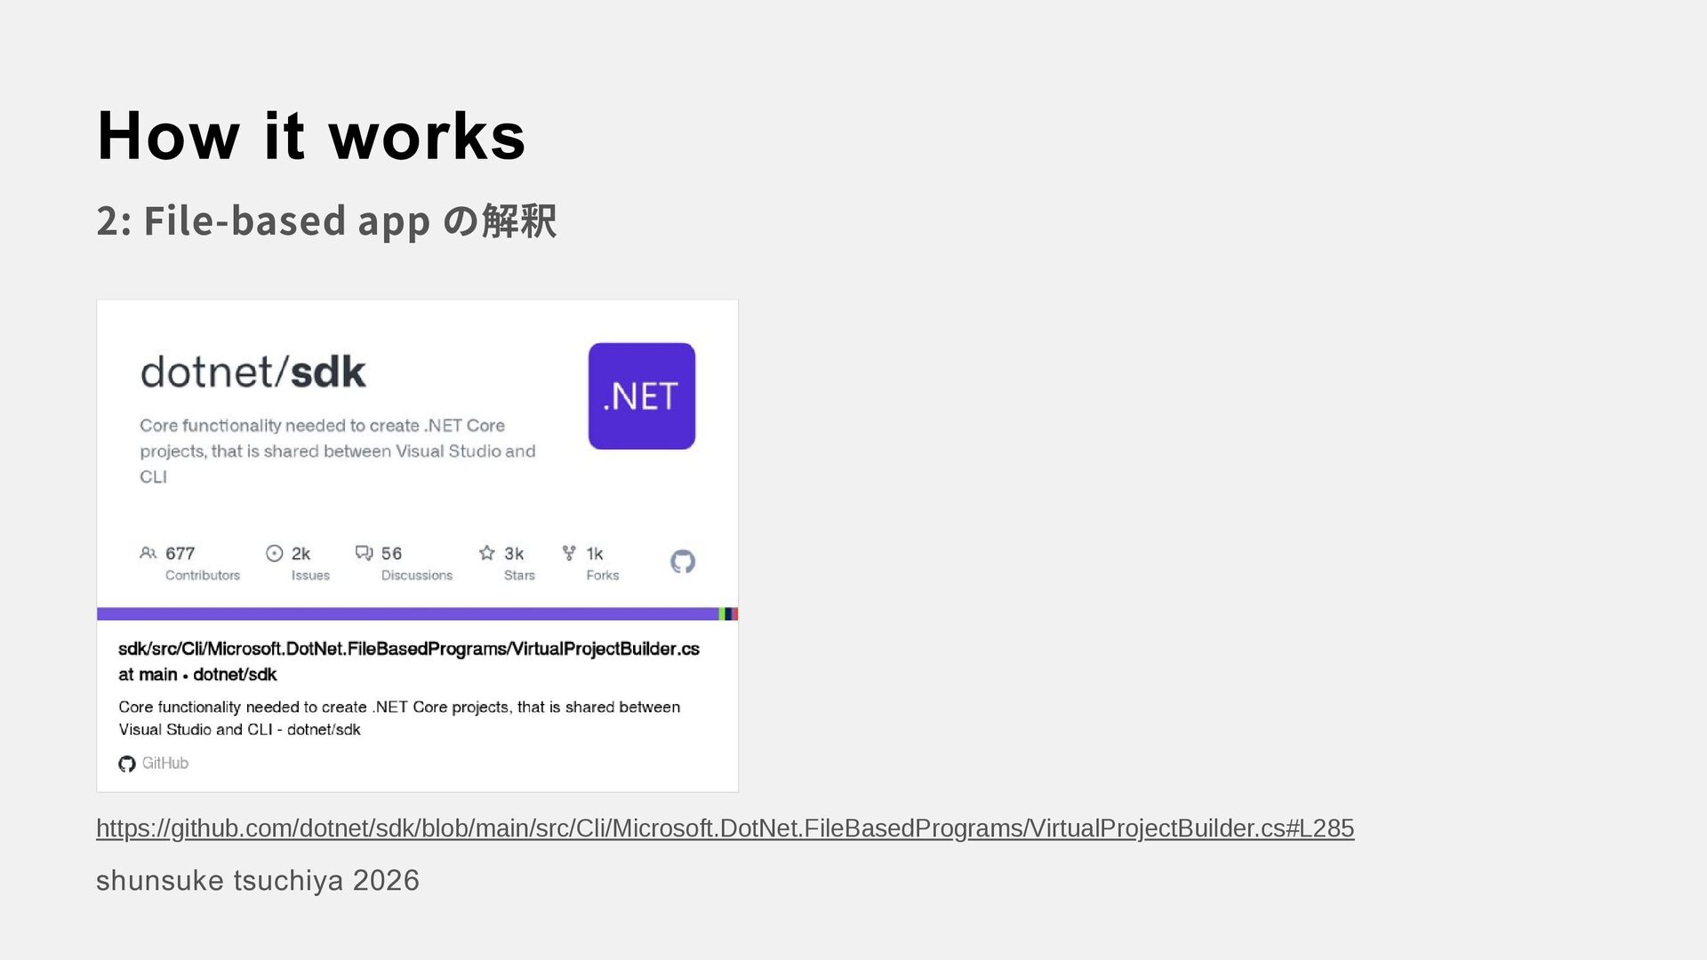Screen dimensions: 1707x960
Task: Click the How it works title
Action: pos(311,135)
